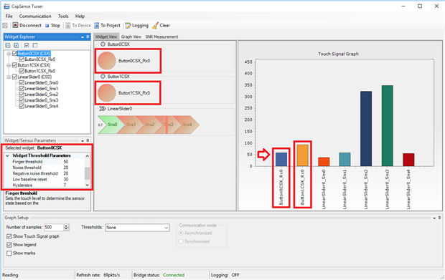Select slider segment Sns4
This screenshot has height=280, width=445.
pyautogui.click(x=187, y=125)
